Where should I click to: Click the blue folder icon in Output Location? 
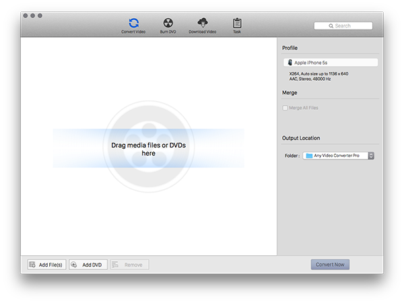[x=308, y=156]
